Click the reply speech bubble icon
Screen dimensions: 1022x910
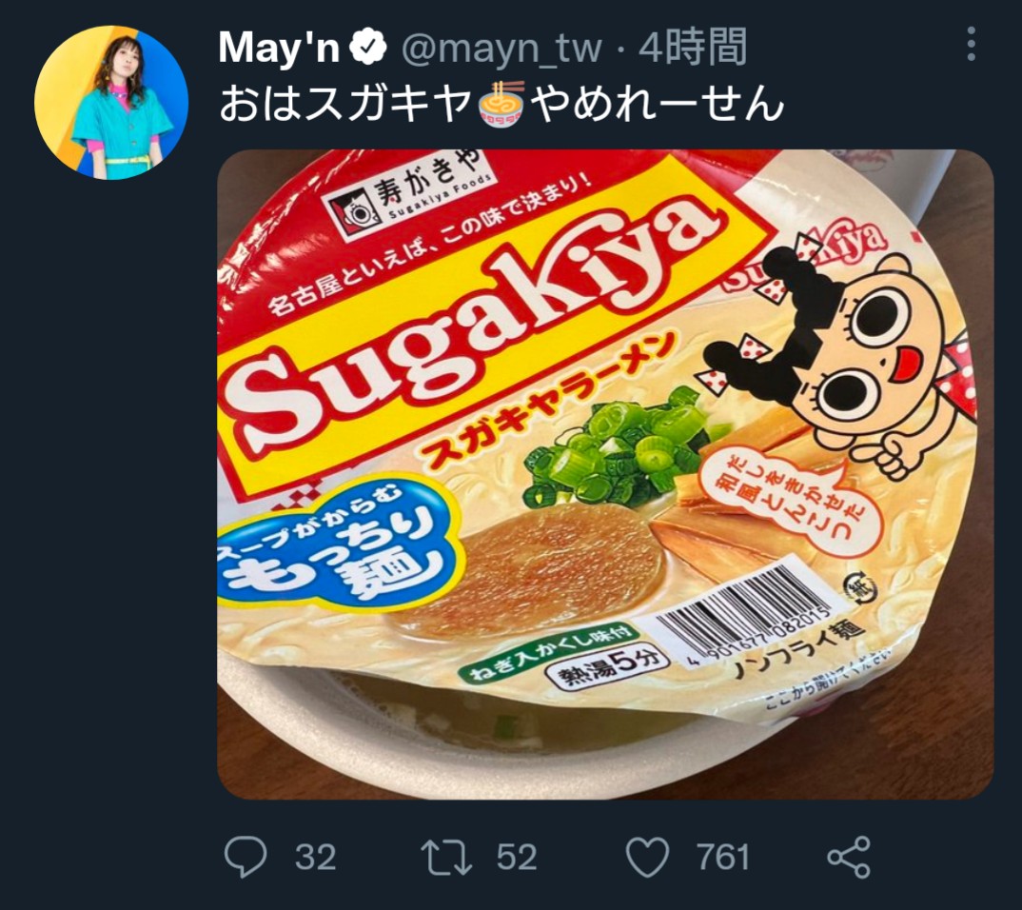[246, 858]
